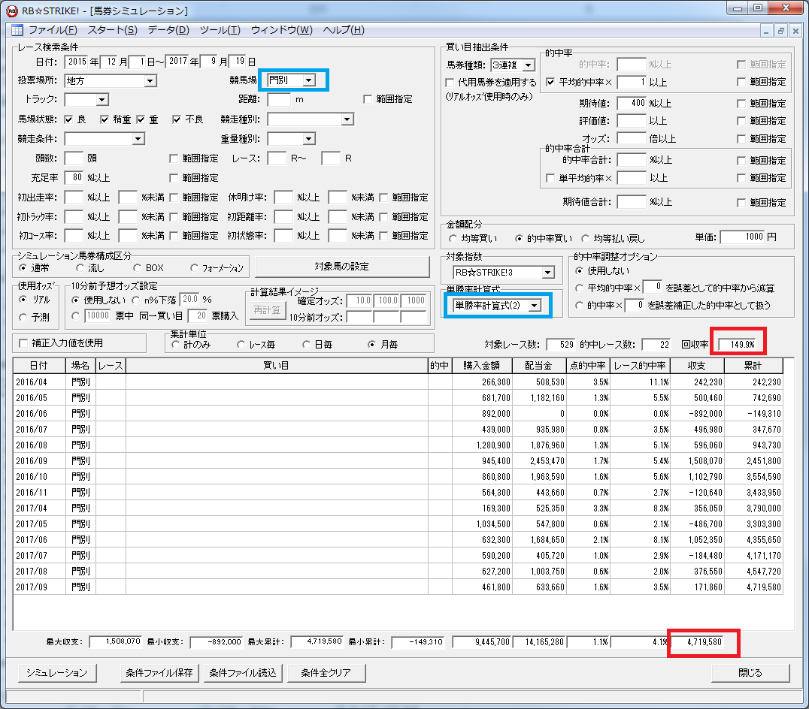Click the 頭数 input field

tap(74, 158)
